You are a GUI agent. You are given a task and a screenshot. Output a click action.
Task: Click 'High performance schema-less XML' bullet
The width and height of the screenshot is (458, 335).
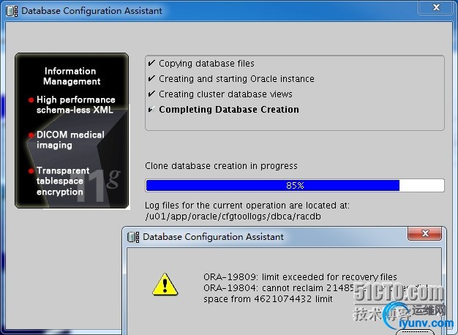click(x=75, y=105)
